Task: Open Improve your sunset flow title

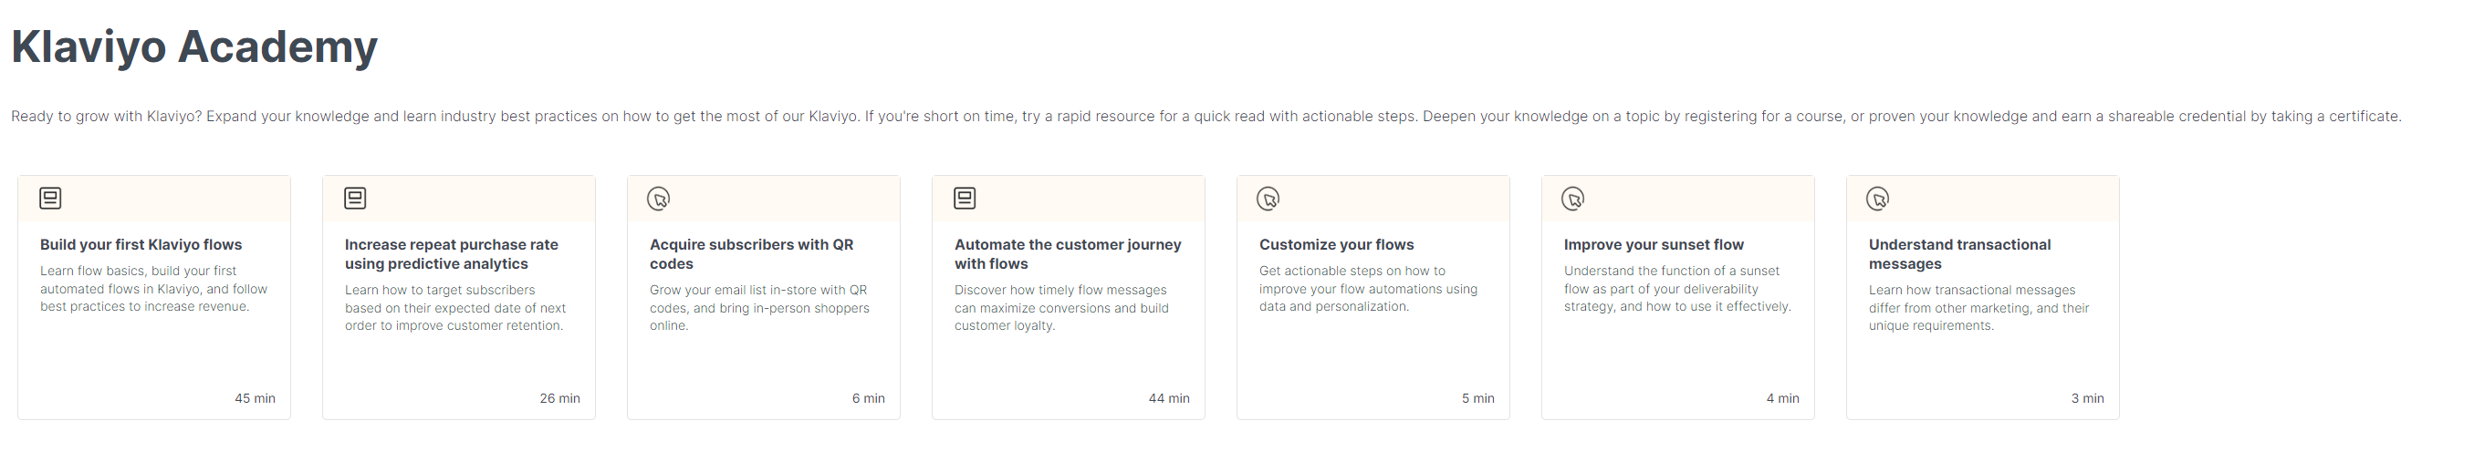Action: click(x=1654, y=244)
